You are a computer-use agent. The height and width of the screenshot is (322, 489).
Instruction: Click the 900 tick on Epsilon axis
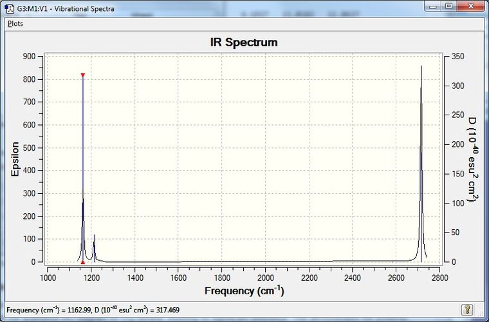click(30, 57)
